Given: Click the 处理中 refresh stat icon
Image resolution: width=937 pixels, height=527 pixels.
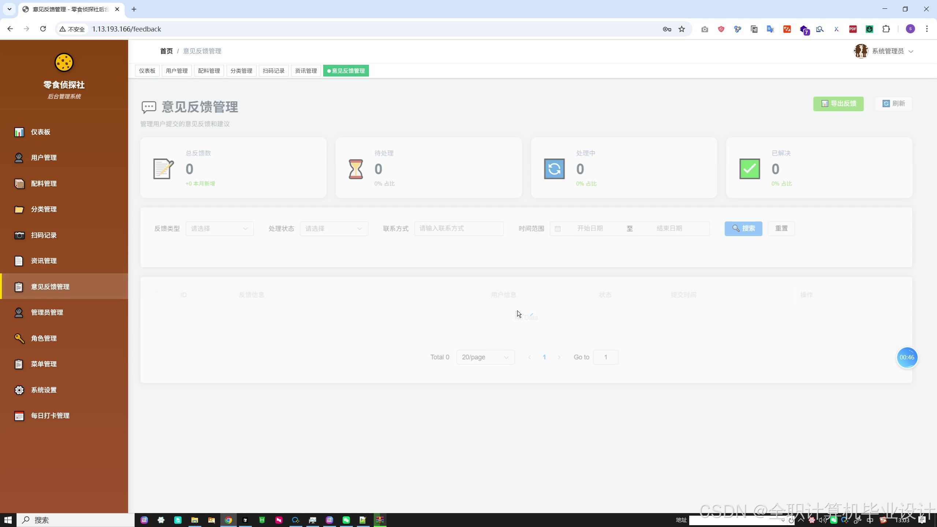Looking at the screenshot, I should 554,169.
